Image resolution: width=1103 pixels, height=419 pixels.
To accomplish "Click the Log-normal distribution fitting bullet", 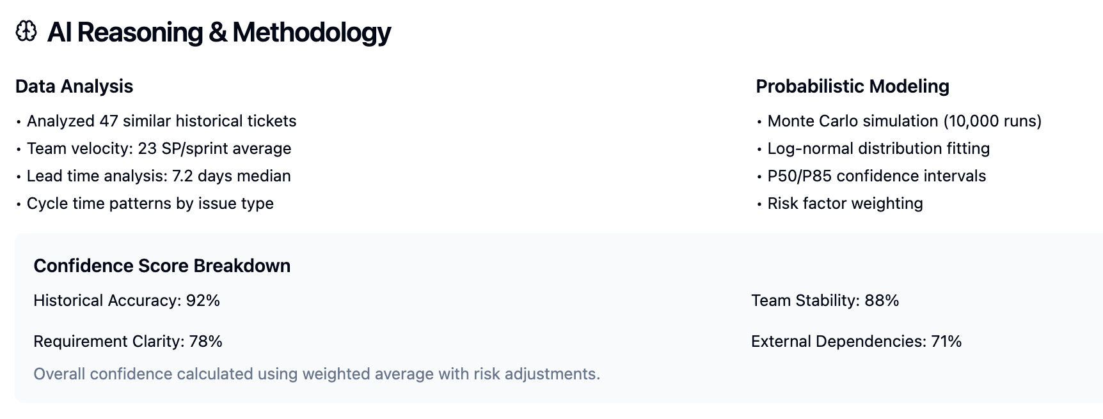I will click(878, 149).
